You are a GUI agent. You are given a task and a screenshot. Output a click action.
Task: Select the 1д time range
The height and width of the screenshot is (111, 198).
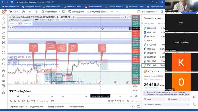(11, 101)
